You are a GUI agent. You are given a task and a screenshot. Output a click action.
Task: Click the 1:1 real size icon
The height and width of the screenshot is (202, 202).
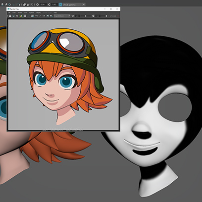(x=44, y=16)
